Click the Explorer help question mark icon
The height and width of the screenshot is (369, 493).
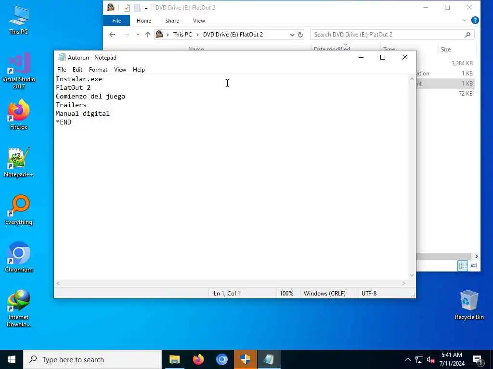click(475, 20)
